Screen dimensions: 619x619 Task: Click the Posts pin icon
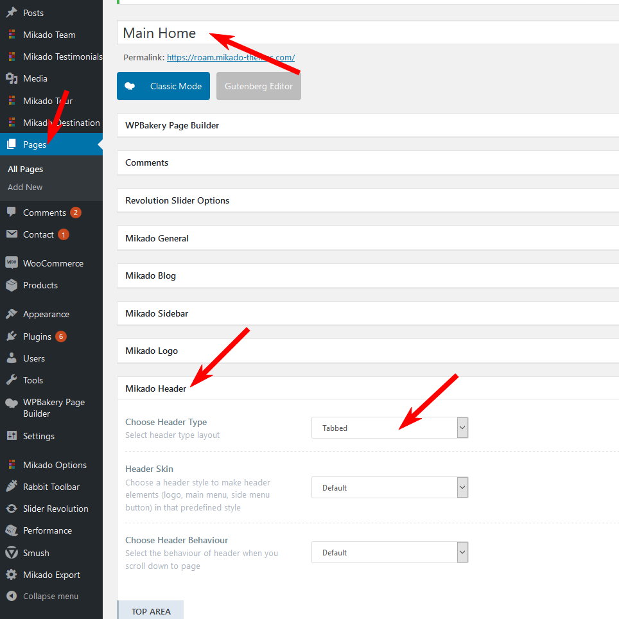coord(12,13)
